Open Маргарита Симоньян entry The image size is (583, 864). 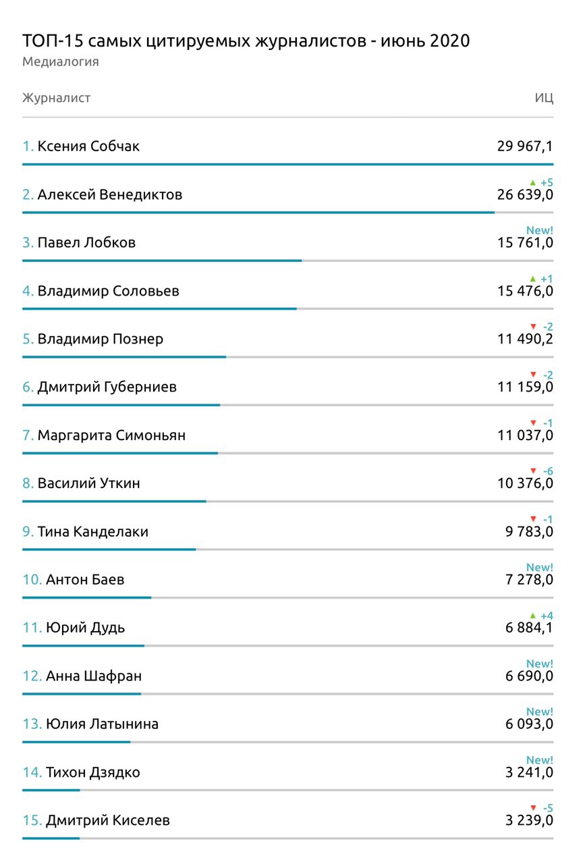tap(111, 435)
